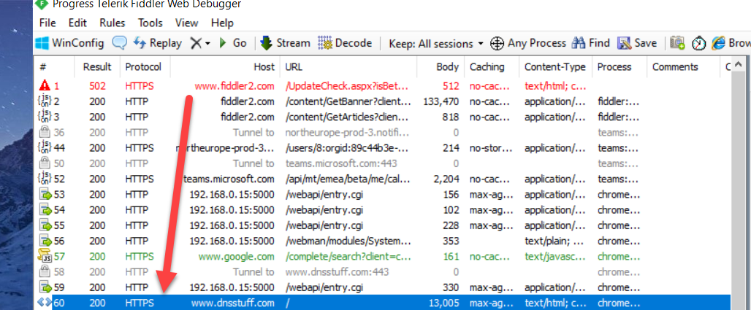Open the Tools menu

pos(150,23)
